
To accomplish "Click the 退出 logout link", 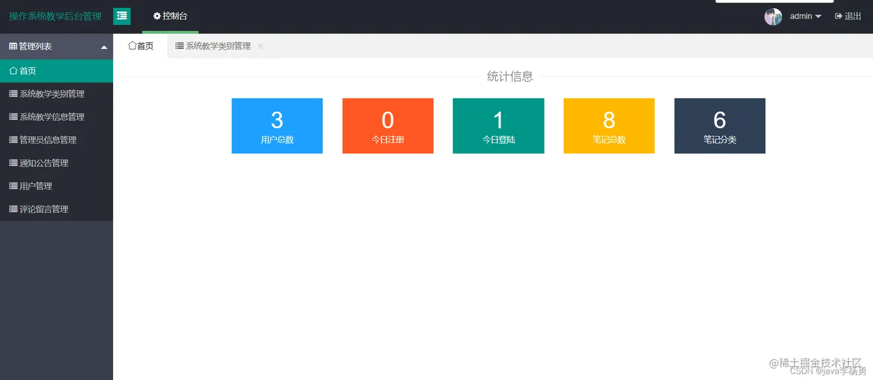I will coord(848,16).
